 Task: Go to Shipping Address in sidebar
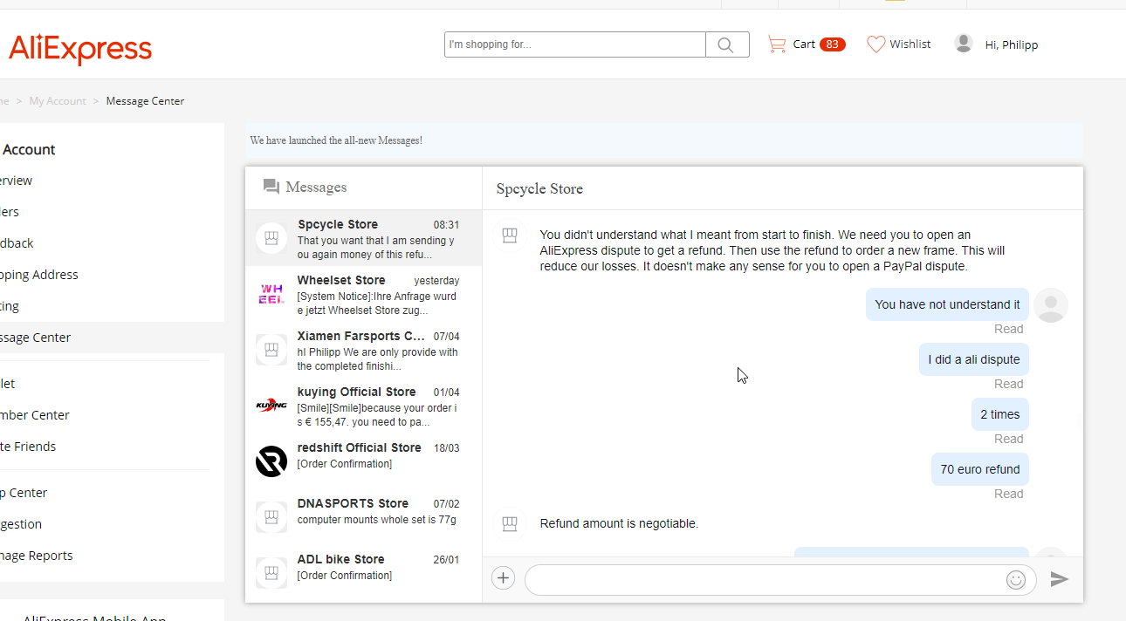click(x=40, y=275)
